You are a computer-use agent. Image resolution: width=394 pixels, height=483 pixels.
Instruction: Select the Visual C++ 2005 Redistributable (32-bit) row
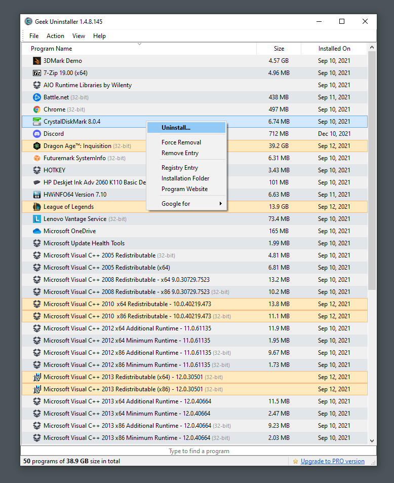pos(194,255)
